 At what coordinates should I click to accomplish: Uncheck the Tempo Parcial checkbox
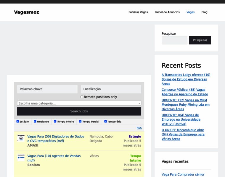(80, 122)
